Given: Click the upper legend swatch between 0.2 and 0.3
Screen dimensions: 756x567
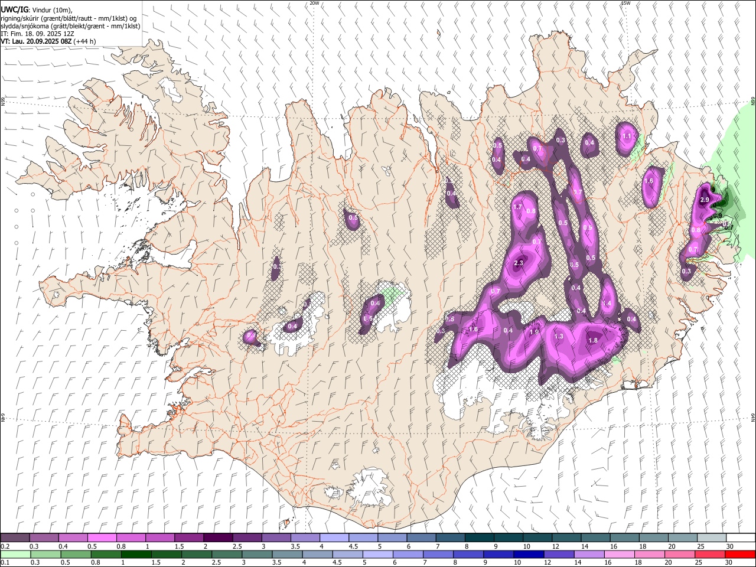Looking at the screenshot, I should 15,537.
